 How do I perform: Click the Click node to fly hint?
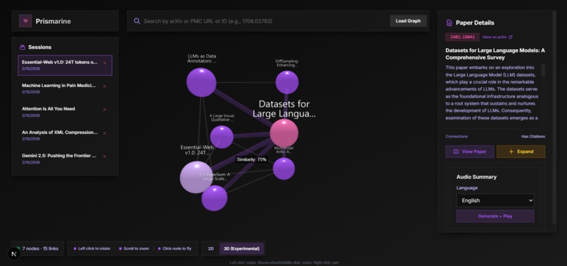174,248
